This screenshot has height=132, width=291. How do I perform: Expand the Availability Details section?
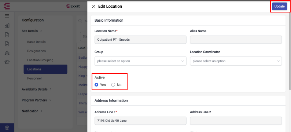[37, 89]
